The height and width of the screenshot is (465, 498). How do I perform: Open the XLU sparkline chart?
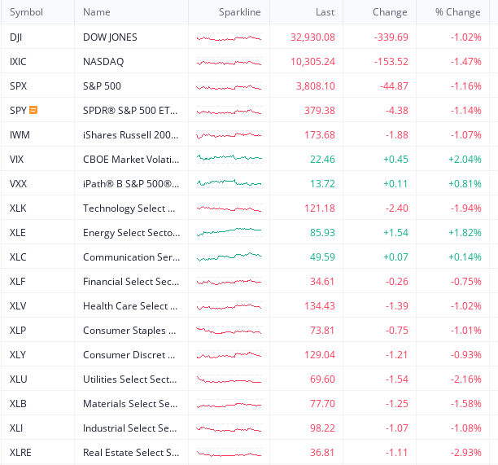229,379
